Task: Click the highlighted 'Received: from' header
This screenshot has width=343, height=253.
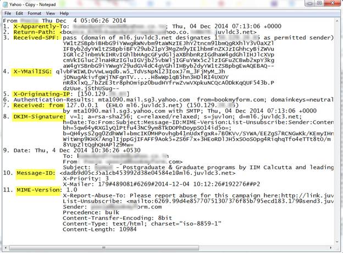Action: click(x=37, y=106)
